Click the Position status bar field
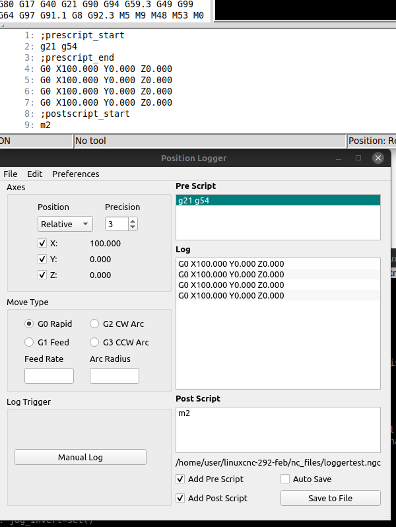This screenshot has width=396, height=527. pyautogui.click(x=372, y=141)
